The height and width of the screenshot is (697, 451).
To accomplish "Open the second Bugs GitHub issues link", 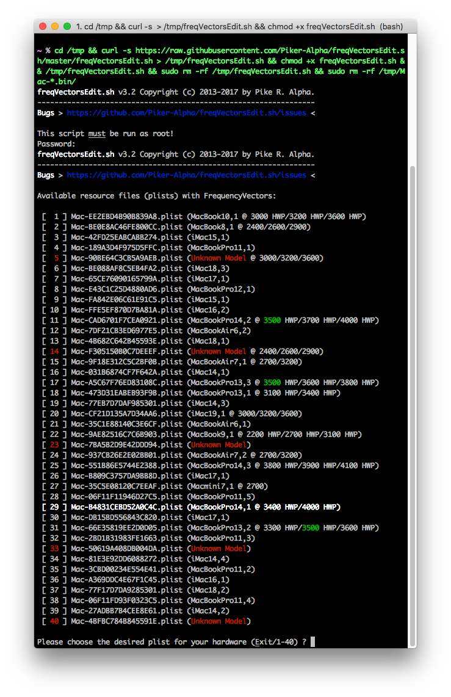I will [186, 175].
